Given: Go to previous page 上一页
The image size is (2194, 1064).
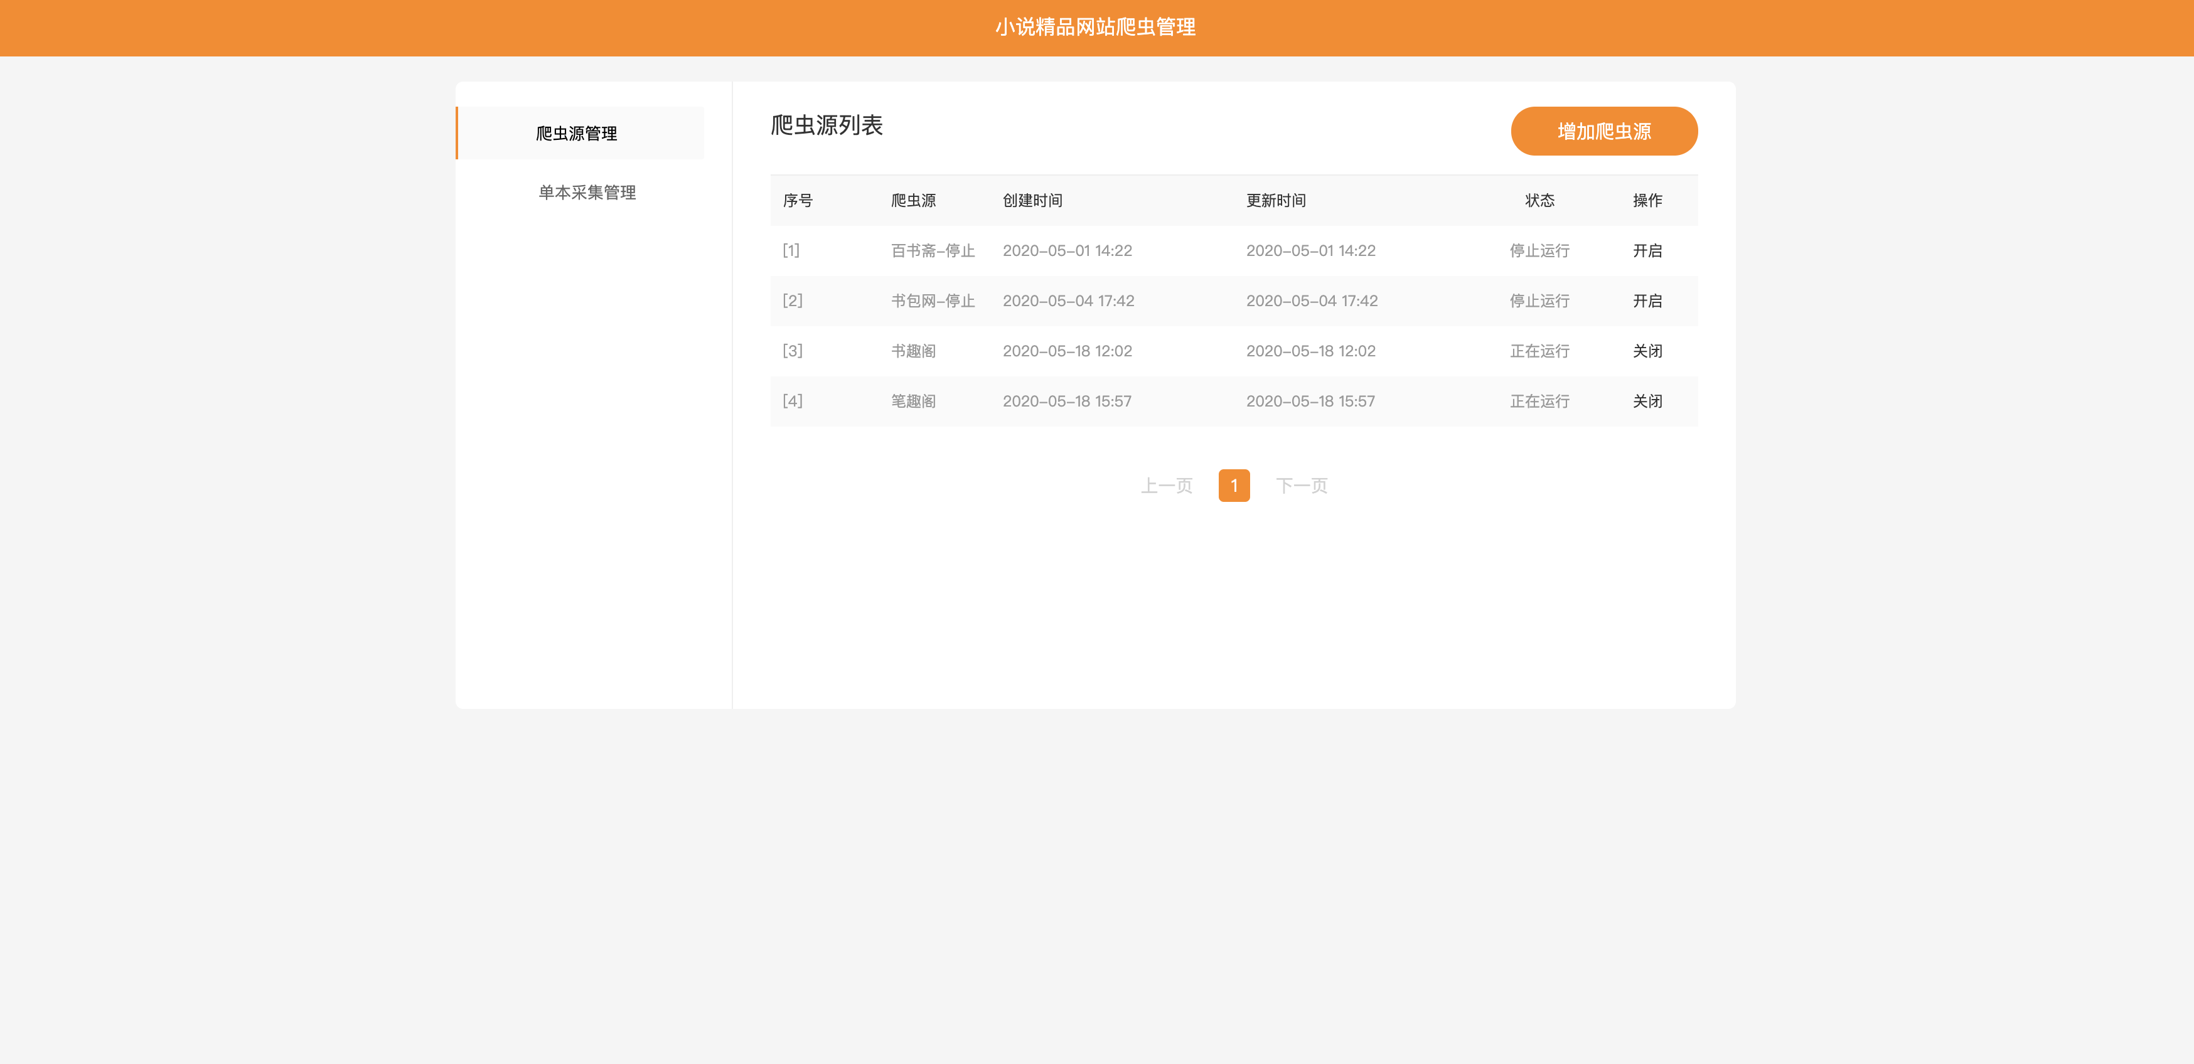Looking at the screenshot, I should 1166,486.
